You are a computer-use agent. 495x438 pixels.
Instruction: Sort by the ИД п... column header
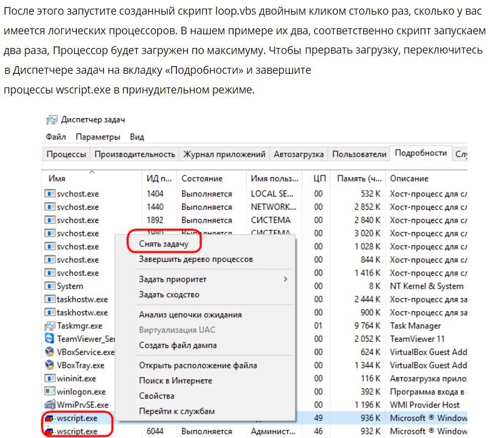pos(159,178)
